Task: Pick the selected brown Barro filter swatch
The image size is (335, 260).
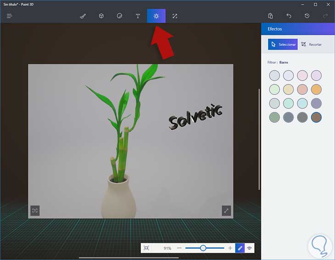Action: point(316,117)
